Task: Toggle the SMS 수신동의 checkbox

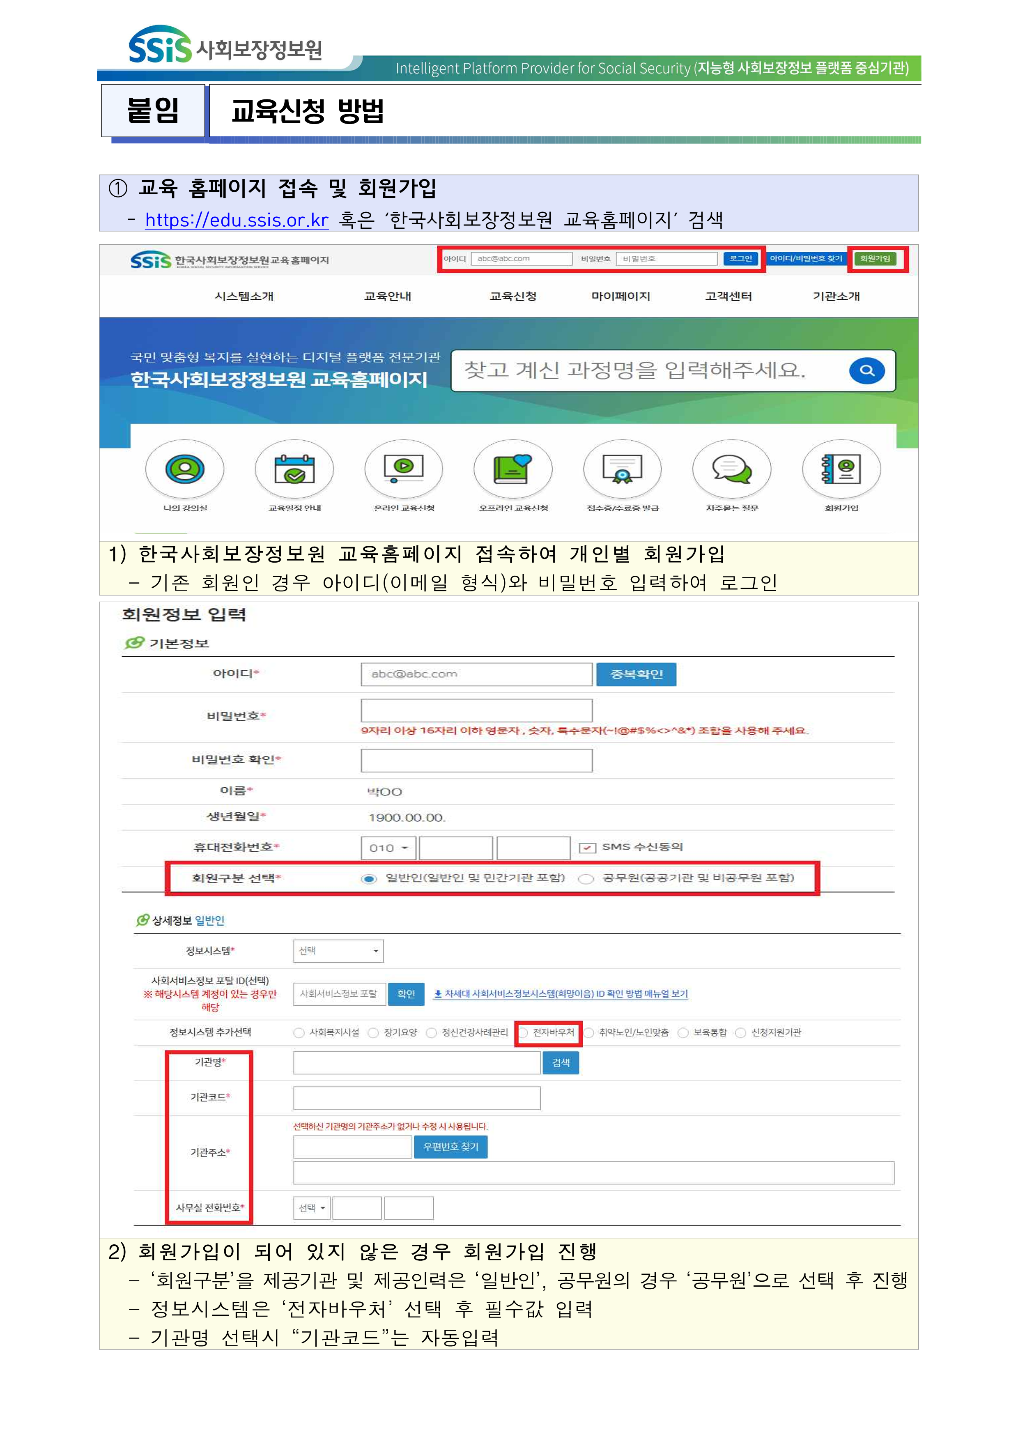Action: coord(587,848)
